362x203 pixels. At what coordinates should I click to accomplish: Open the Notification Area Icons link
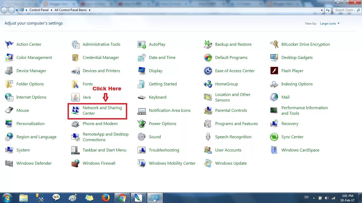coord(170,110)
